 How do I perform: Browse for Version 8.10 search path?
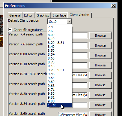click(100, 65)
